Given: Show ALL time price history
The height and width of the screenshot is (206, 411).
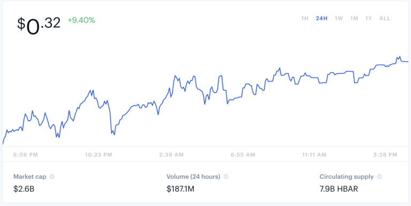Looking at the screenshot, I should (385, 19).
